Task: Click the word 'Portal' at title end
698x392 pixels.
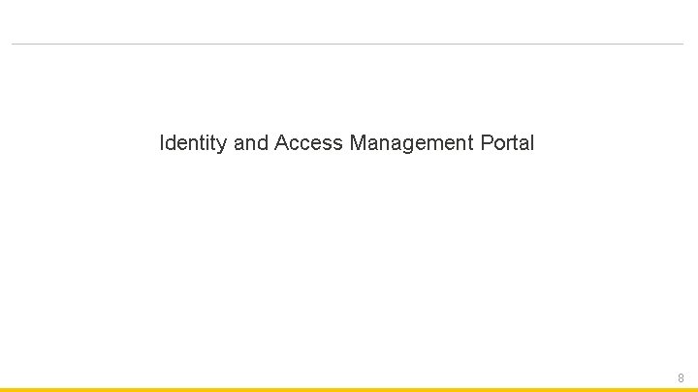Action: click(507, 142)
